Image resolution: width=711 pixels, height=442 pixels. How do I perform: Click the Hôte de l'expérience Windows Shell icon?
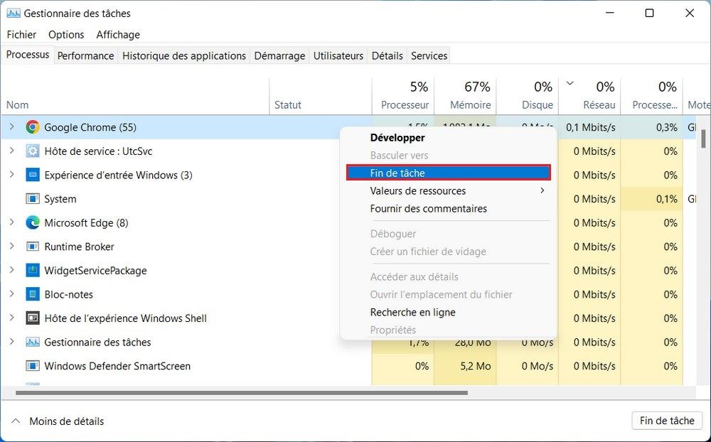[x=32, y=318]
